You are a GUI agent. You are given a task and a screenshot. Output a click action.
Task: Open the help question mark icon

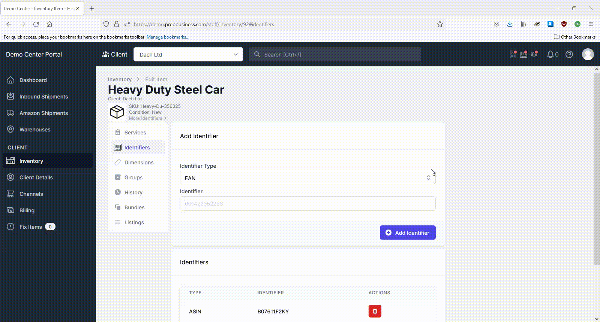tap(569, 54)
